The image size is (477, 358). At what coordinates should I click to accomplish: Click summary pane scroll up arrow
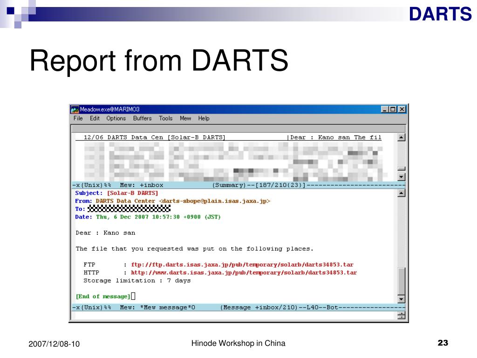(401, 138)
